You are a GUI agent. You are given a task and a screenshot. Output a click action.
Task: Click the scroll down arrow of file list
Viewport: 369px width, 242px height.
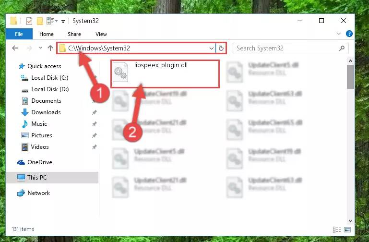(x=350, y=221)
